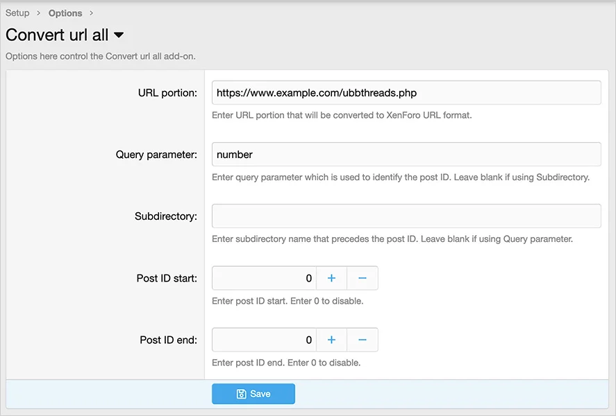This screenshot has width=616, height=416.
Task: Click the floppy disk icon on Save
Action: (241, 394)
